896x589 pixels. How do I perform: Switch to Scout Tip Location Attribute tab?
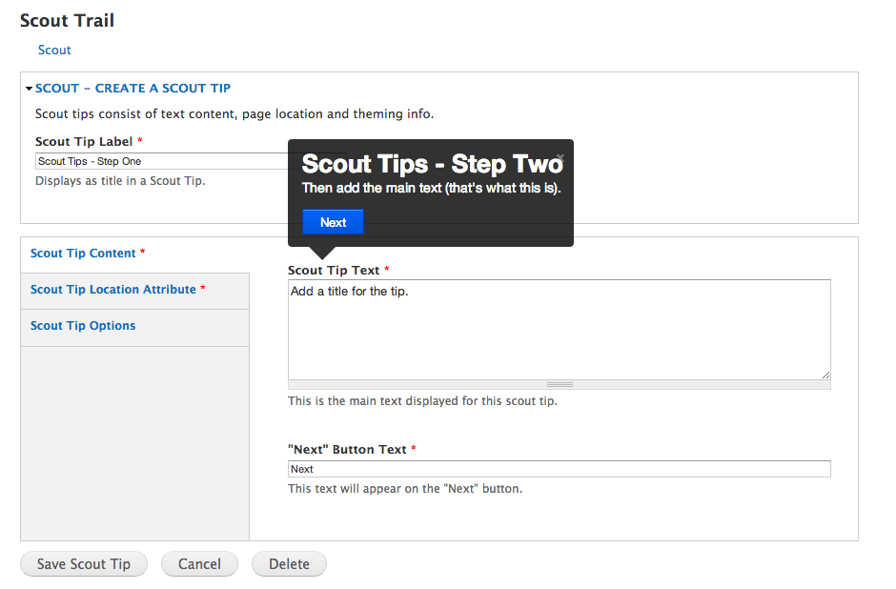pos(112,290)
